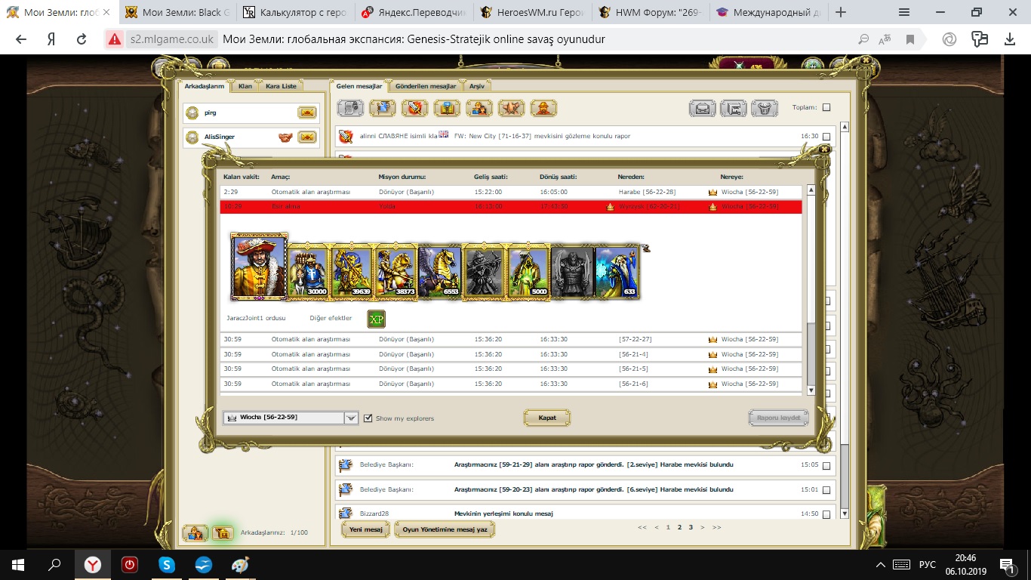Check the box for the 15:05 message
The height and width of the screenshot is (580, 1031).
tap(826, 465)
